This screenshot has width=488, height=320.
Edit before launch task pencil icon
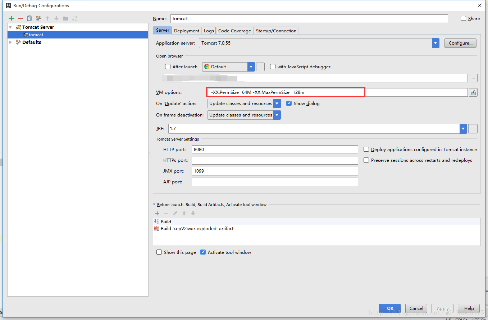coord(175,213)
